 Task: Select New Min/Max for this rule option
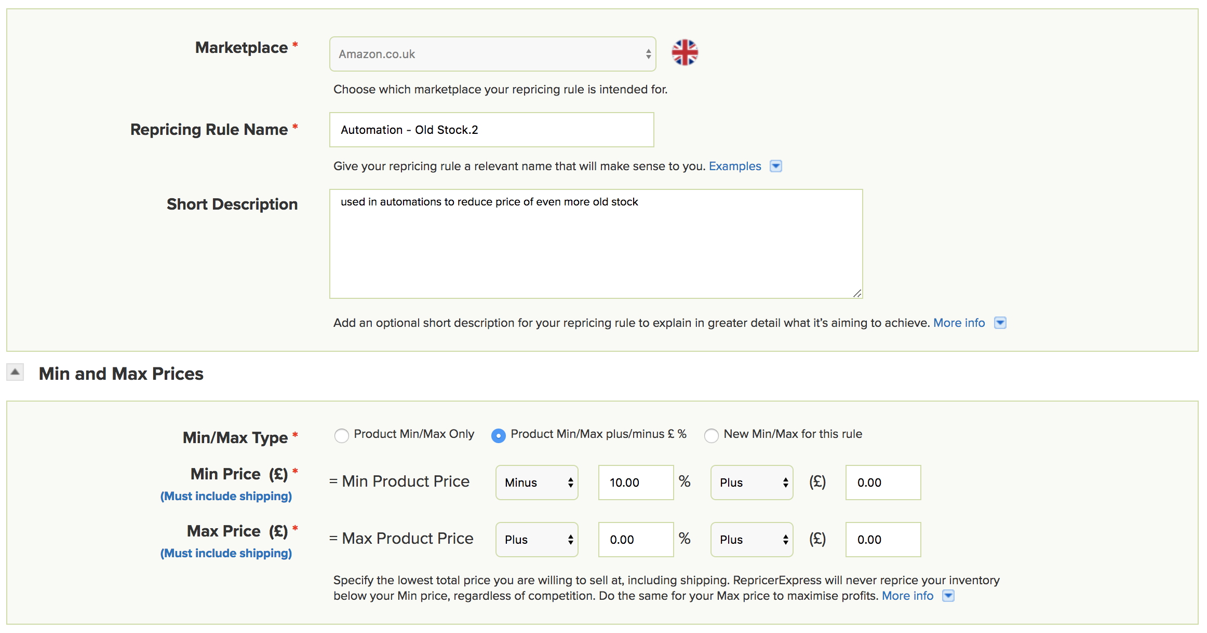pyautogui.click(x=712, y=435)
